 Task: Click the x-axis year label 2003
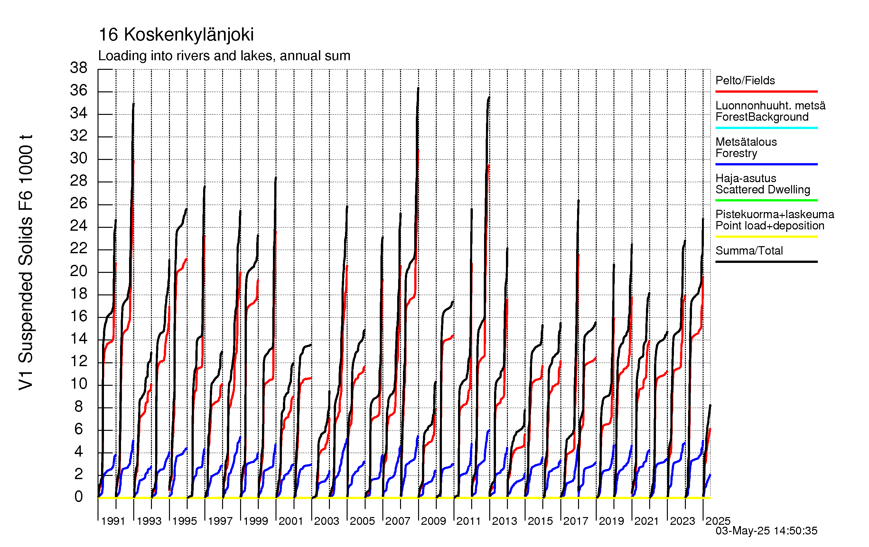(x=327, y=521)
